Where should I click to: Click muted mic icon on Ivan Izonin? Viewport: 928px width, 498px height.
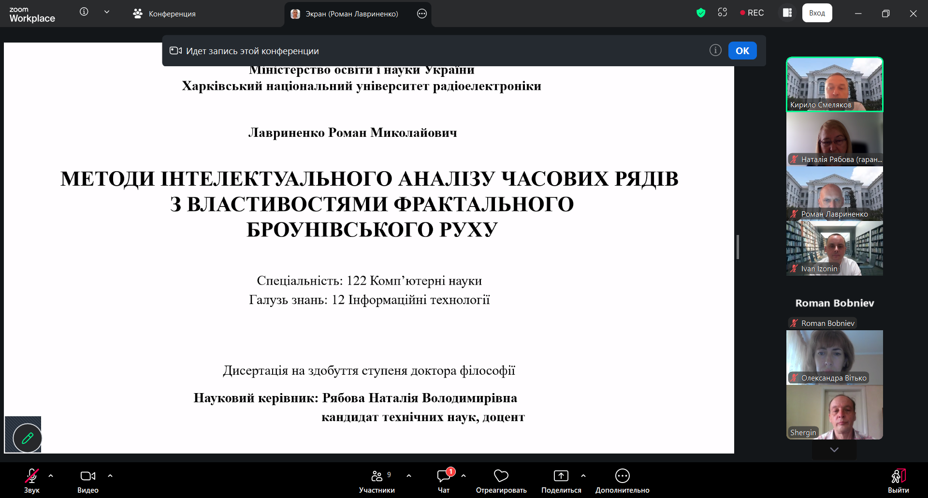click(794, 268)
